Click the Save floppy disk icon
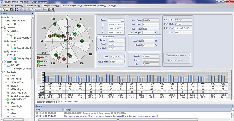This screenshot has width=234, height=121. pos(11,10)
